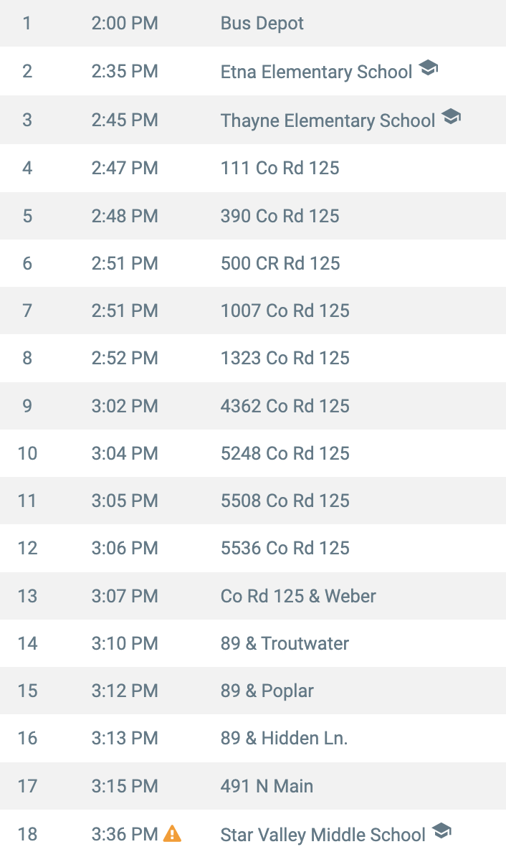Click the 500 CR Rd 125 entry
The width and height of the screenshot is (506, 862).
click(280, 263)
